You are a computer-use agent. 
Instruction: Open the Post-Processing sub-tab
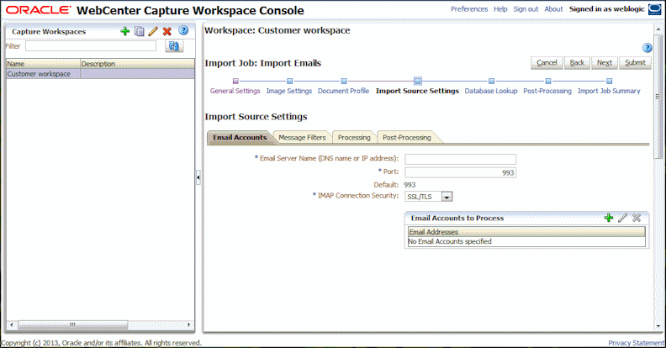pyautogui.click(x=407, y=137)
